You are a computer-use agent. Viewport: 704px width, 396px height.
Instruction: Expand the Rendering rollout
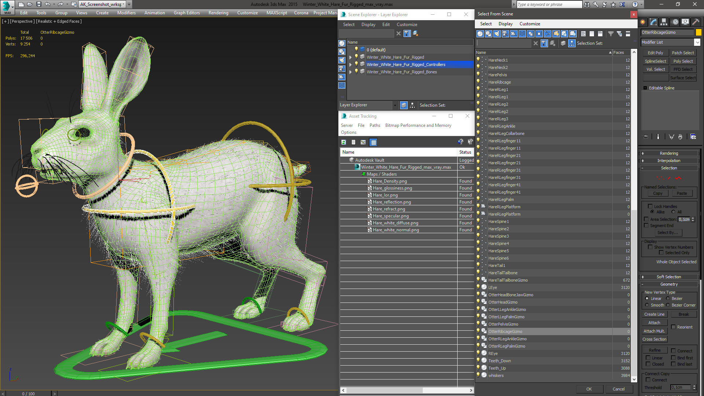tap(669, 153)
